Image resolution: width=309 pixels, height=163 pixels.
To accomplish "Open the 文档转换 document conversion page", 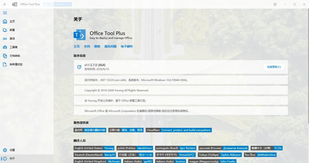I will point(27,56).
